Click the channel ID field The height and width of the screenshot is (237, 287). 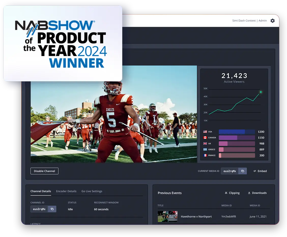39,209
